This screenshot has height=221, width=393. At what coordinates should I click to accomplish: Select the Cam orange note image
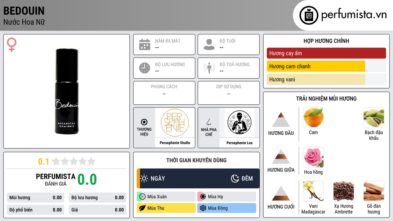point(313,117)
